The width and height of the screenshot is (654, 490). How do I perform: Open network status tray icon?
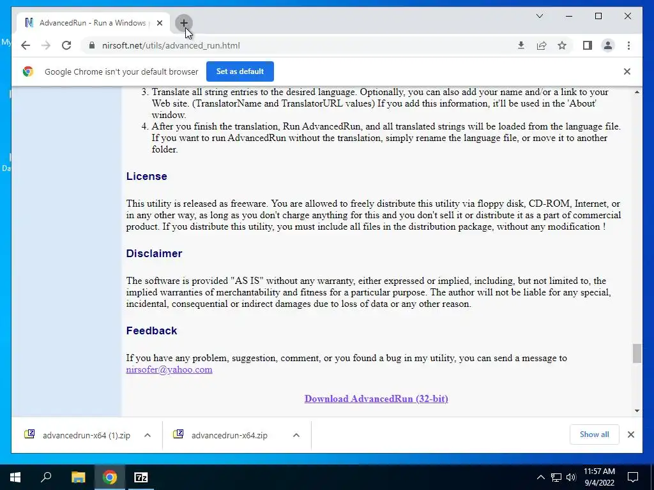[556, 477]
